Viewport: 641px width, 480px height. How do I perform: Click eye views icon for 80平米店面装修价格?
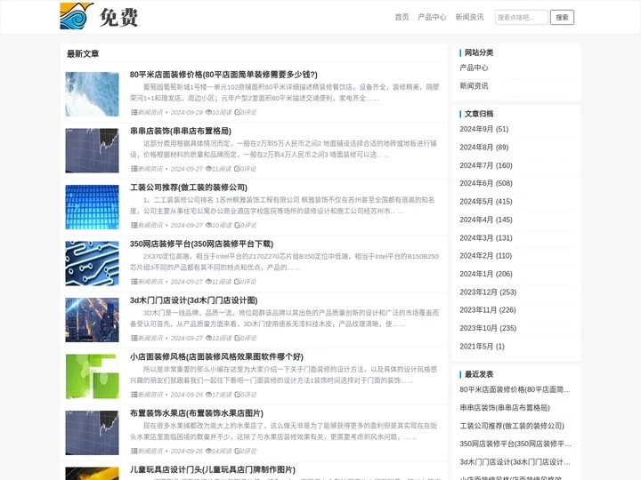pyautogui.click(x=208, y=112)
